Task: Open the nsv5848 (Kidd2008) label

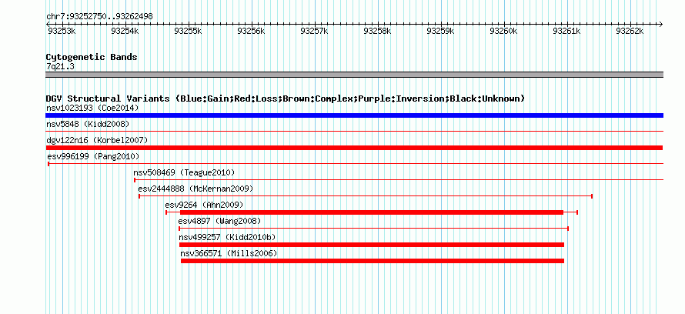Action: coord(88,124)
